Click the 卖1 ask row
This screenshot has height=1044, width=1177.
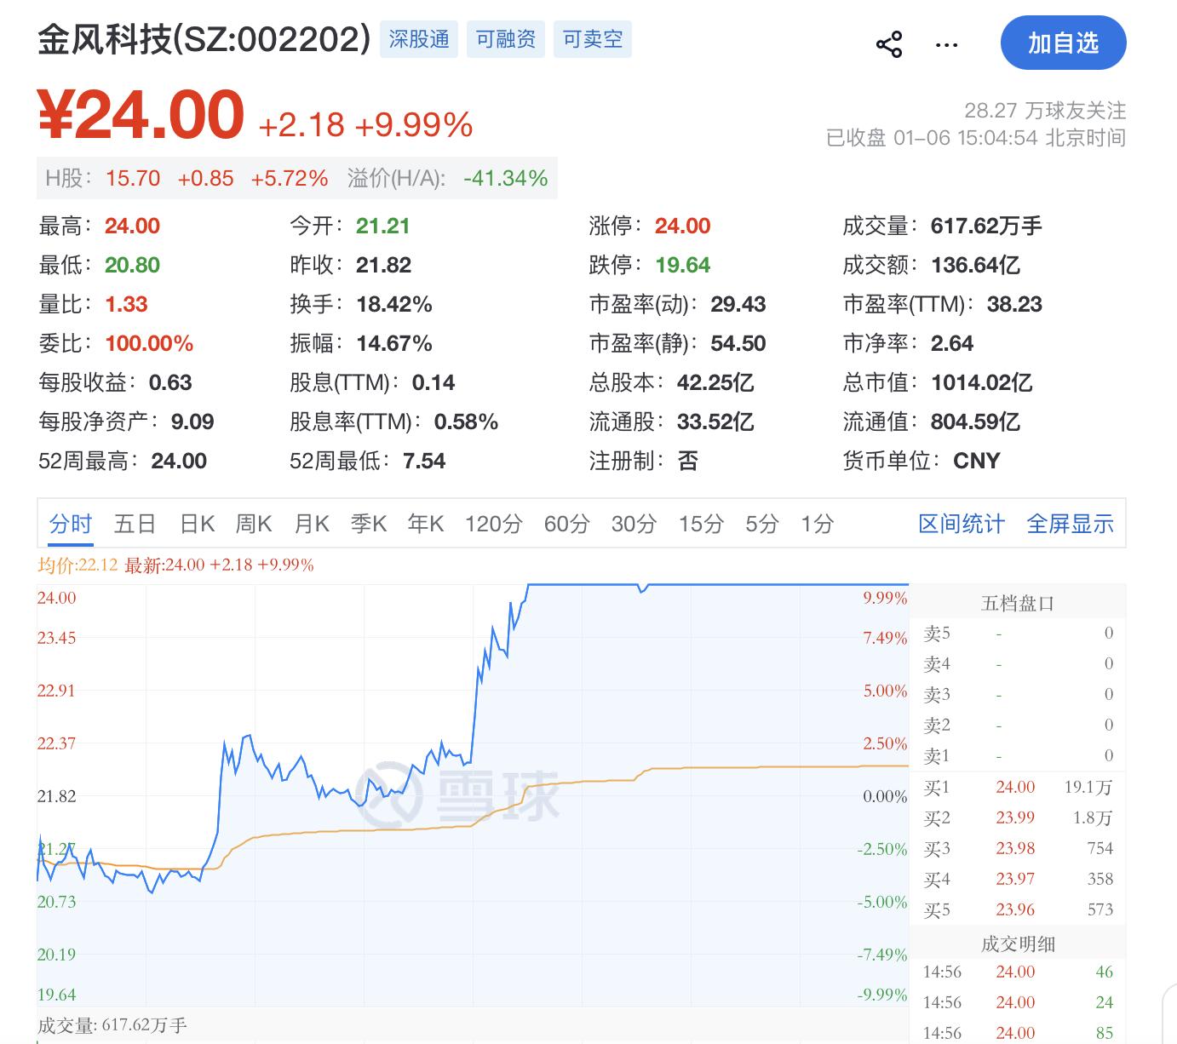1018,755
